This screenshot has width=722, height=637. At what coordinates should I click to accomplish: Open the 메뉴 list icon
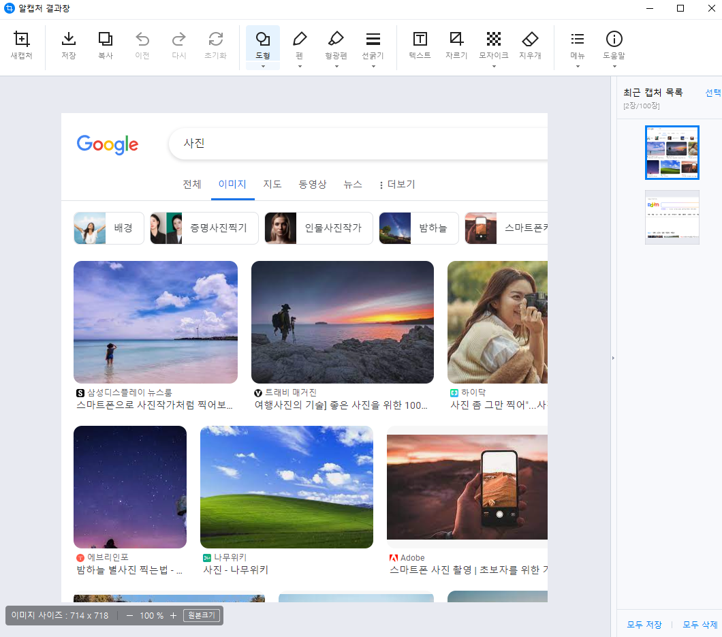click(x=578, y=44)
